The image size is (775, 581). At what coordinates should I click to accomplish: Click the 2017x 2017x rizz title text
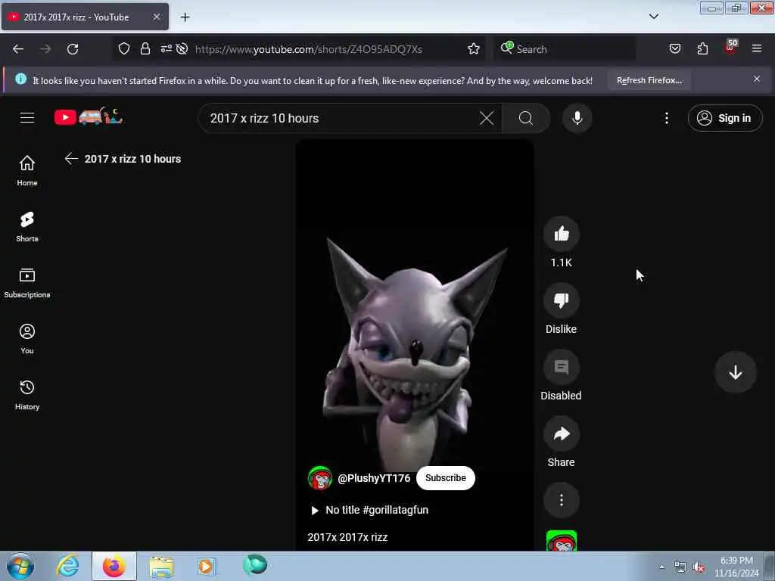[x=347, y=537]
